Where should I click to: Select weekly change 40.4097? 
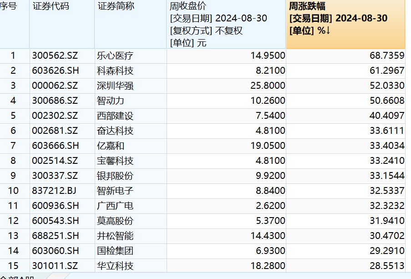(x=387, y=116)
